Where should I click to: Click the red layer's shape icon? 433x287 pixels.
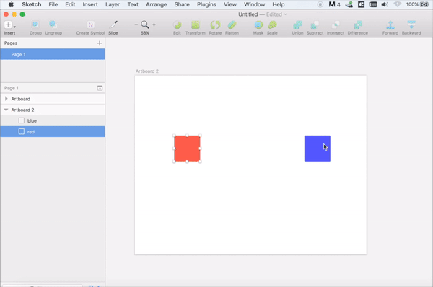click(x=21, y=132)
